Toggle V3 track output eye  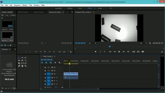click(x=54, y=67)
